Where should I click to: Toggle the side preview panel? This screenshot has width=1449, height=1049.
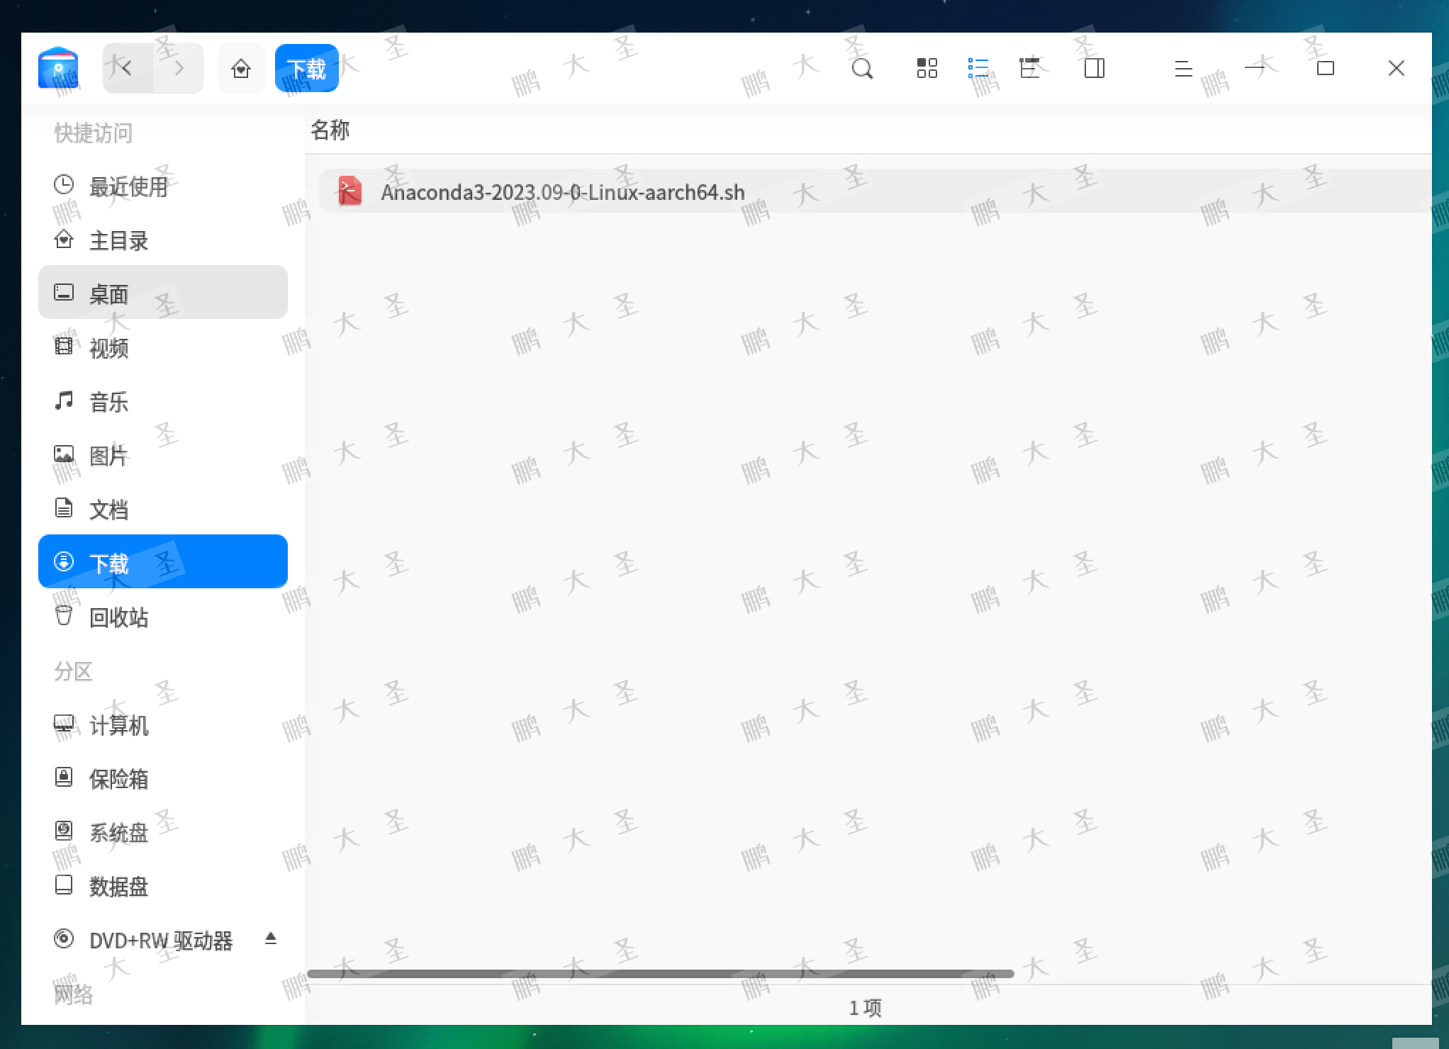pos(1095,69)
